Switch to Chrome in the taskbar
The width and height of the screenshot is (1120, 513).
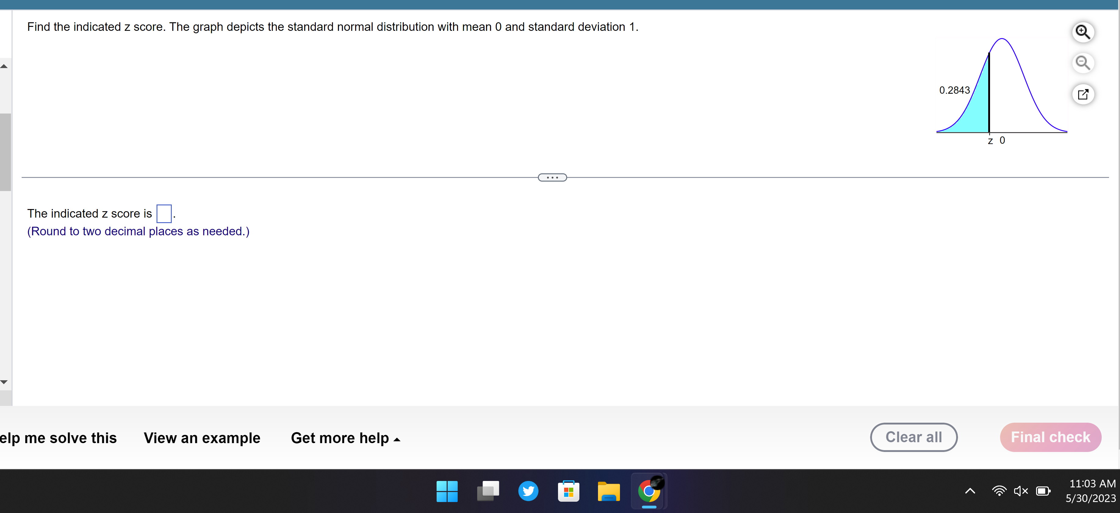(x=649, y=491)
